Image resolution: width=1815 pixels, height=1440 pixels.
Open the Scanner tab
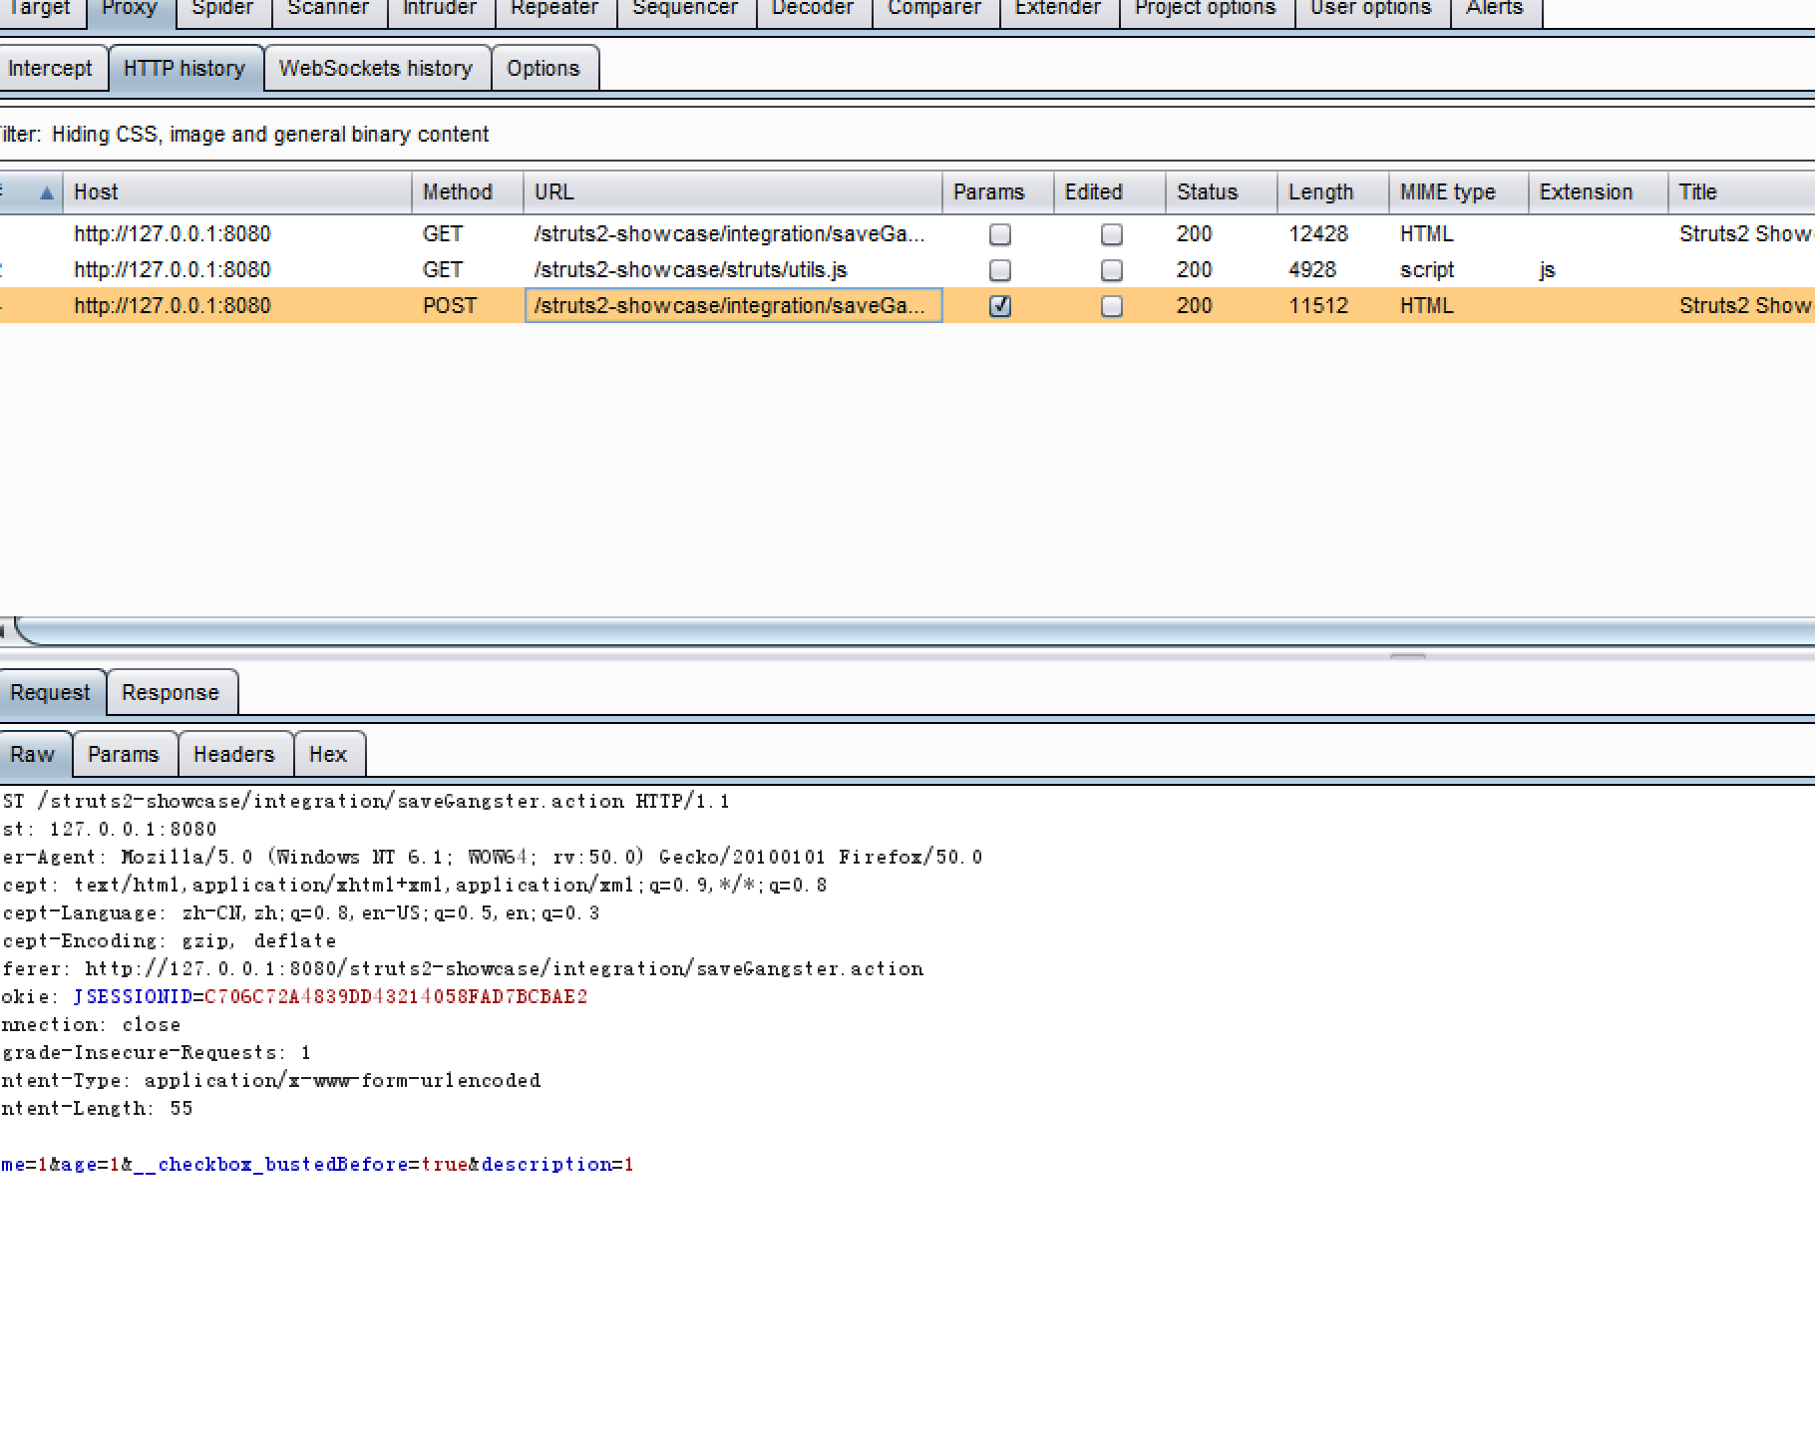coord(328,10)
